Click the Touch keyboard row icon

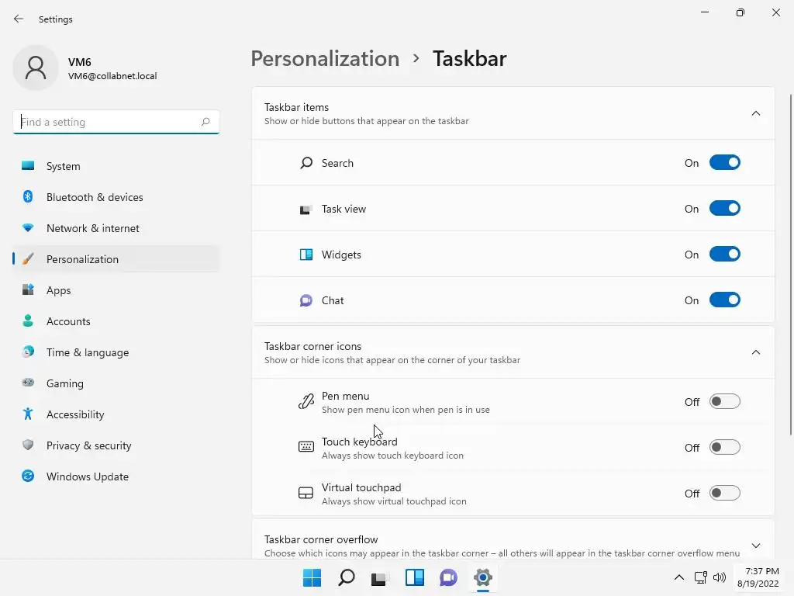click(x=306, y=447)
